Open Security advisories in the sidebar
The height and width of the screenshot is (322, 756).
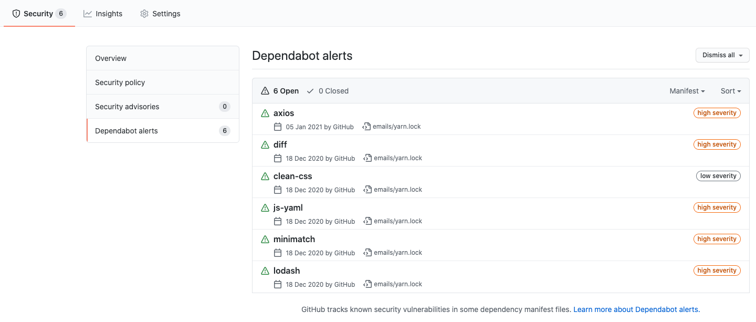tap(163, 107)
